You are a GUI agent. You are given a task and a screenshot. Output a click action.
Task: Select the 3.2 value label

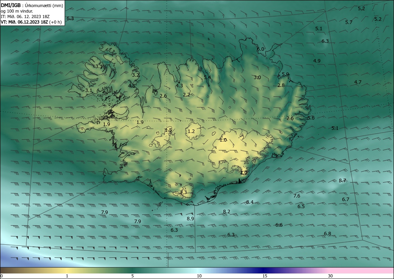[x=136, y=75]
